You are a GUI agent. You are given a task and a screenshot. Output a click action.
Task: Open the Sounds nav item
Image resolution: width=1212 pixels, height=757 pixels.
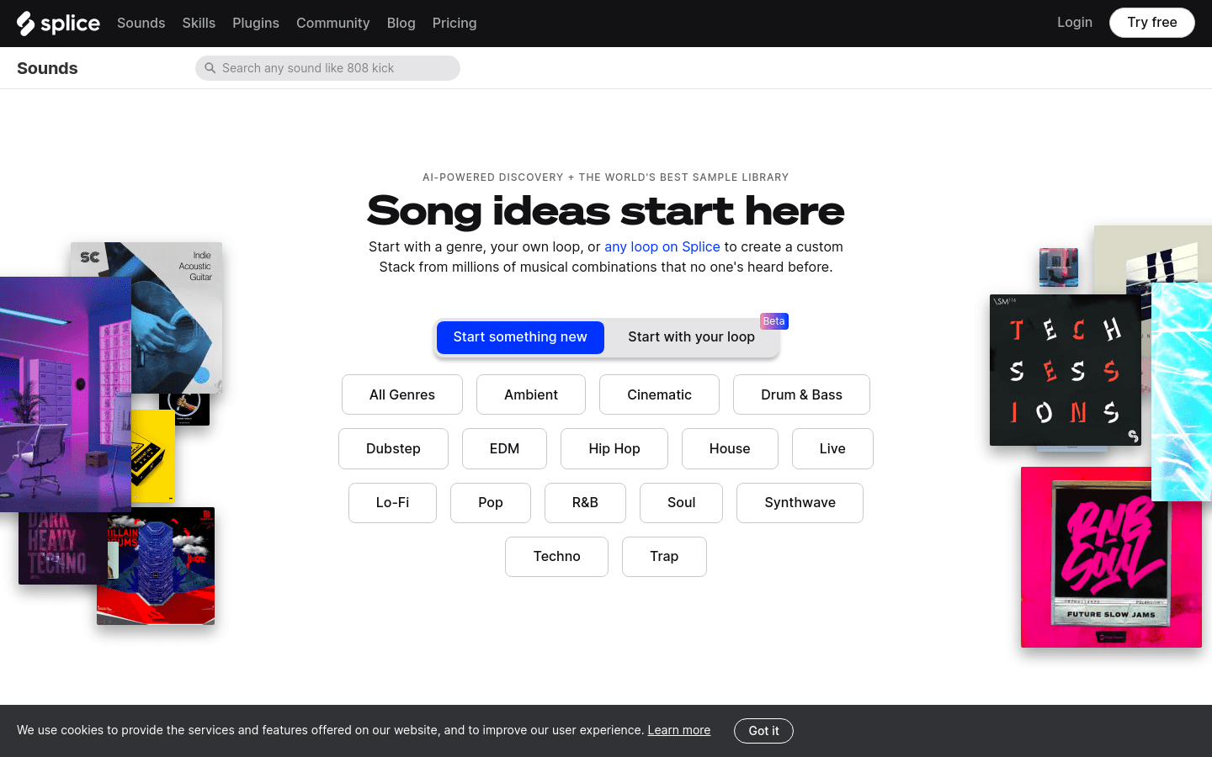click(x=141, y=23)
